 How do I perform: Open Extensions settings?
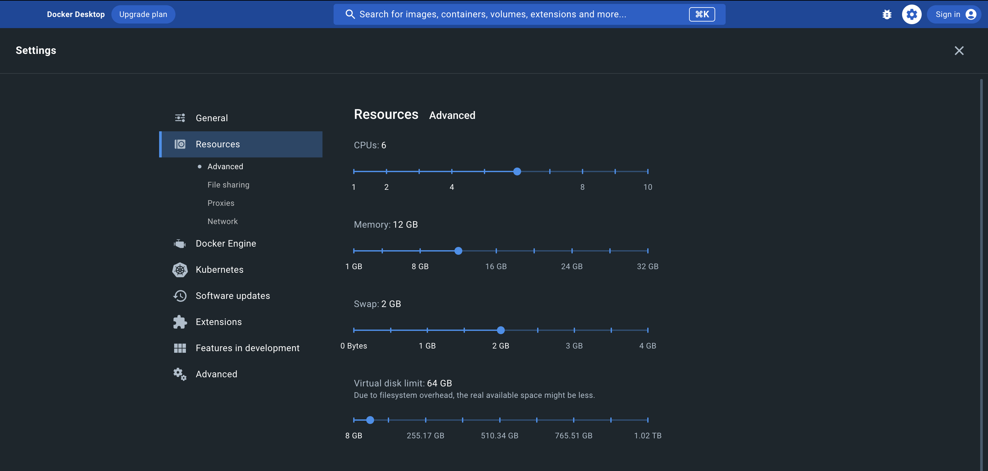[241, 322]
